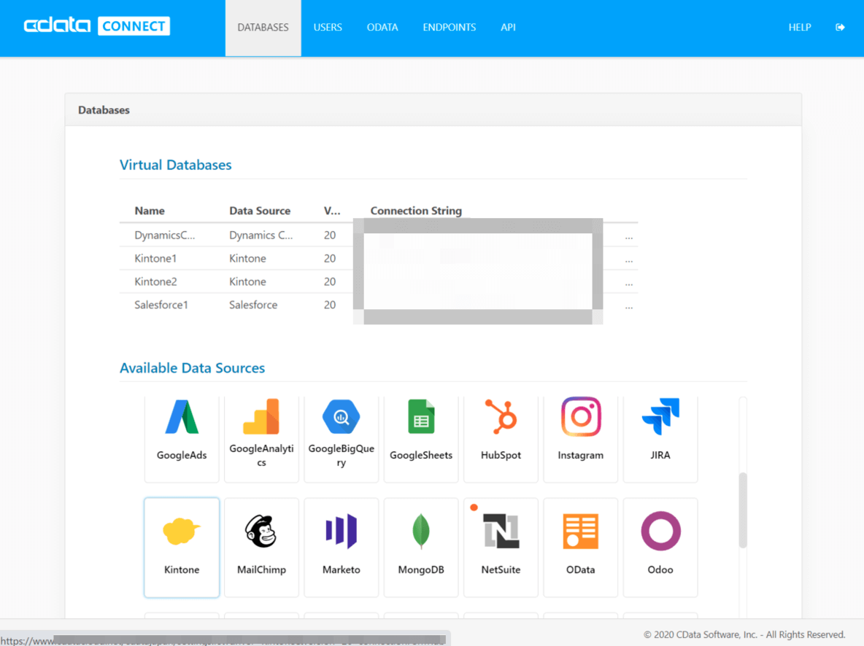This screenshot has height=646, width=864.
Task: Select the Salesforce1 database row
Action: tap(379, 305)
